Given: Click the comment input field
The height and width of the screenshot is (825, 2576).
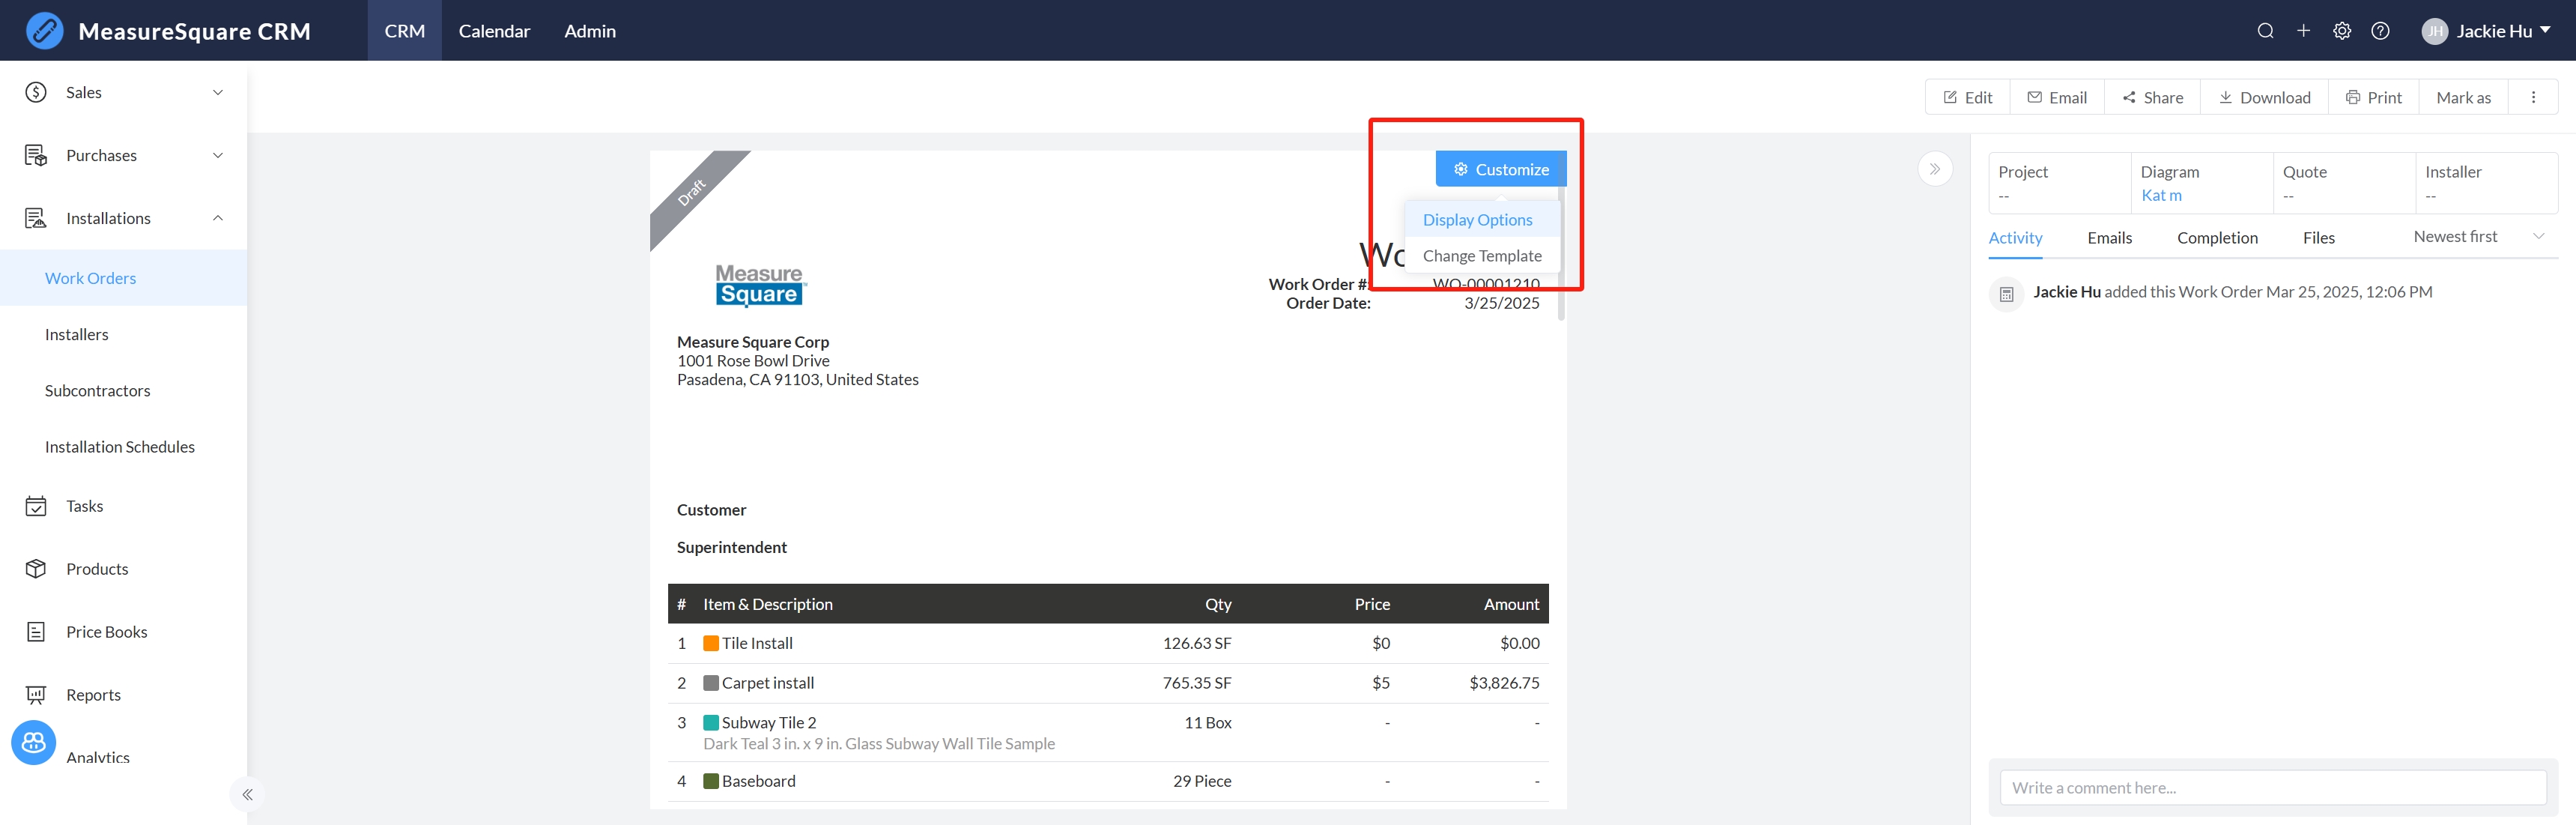Looking at the screenshot, I should click(x=2272, y=787).
